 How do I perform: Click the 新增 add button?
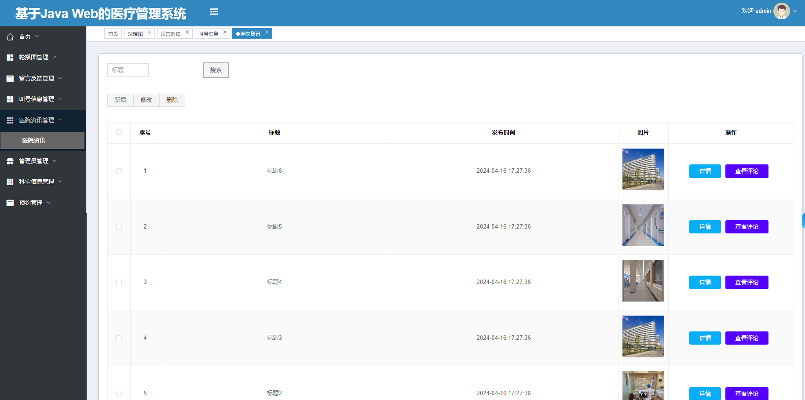[120, 100]
